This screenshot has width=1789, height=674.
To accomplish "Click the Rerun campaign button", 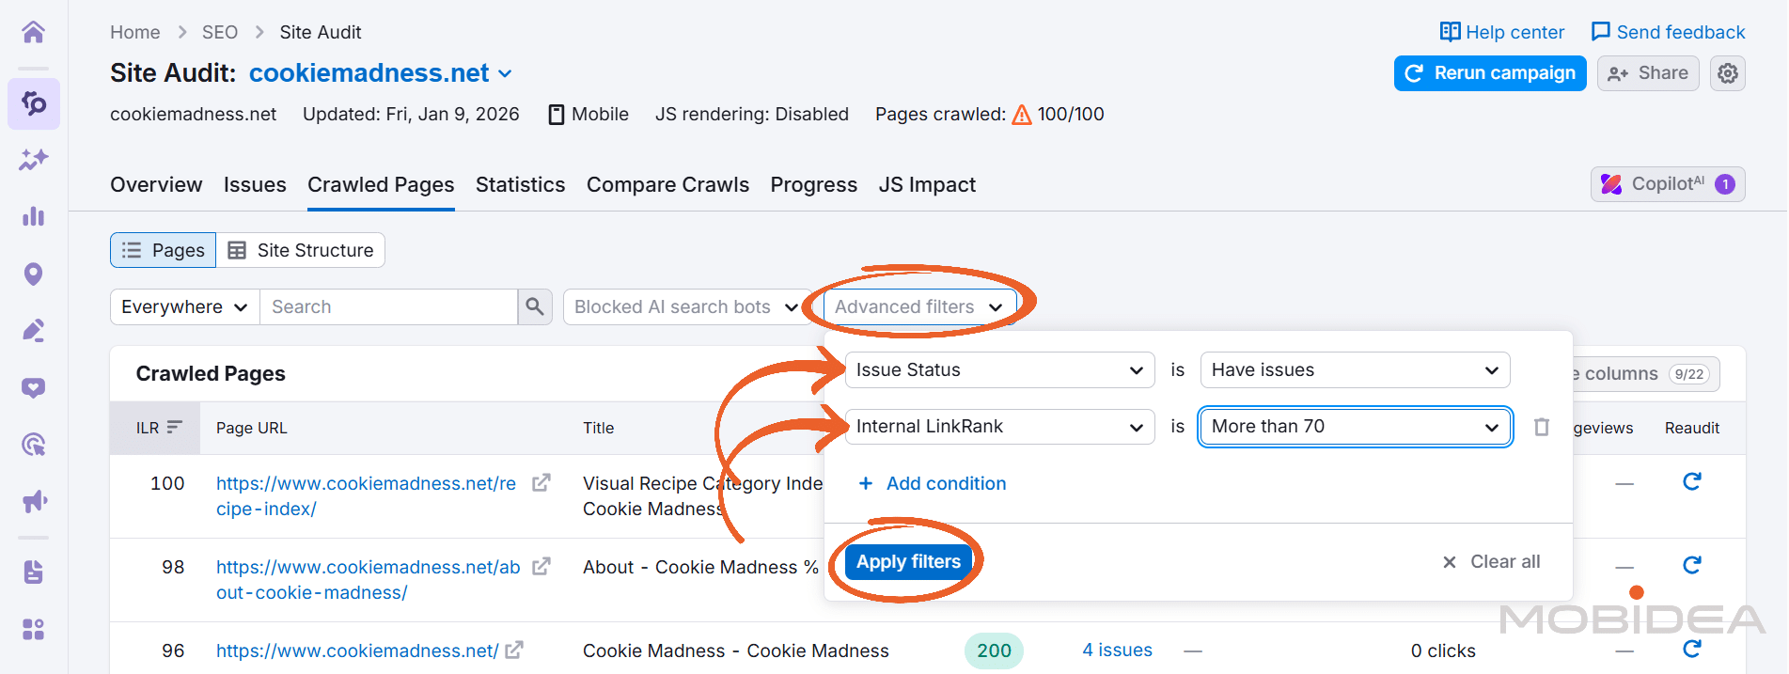I will pyautogui.click(x=1490, y=73).
